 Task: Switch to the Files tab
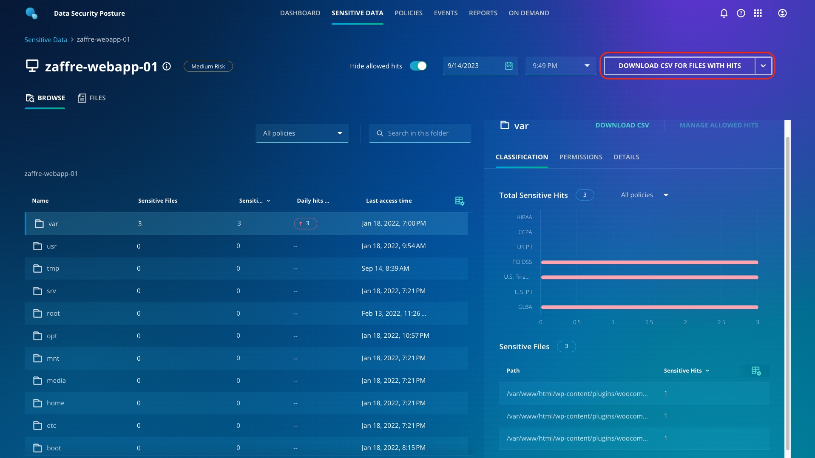tap(92, 98)
